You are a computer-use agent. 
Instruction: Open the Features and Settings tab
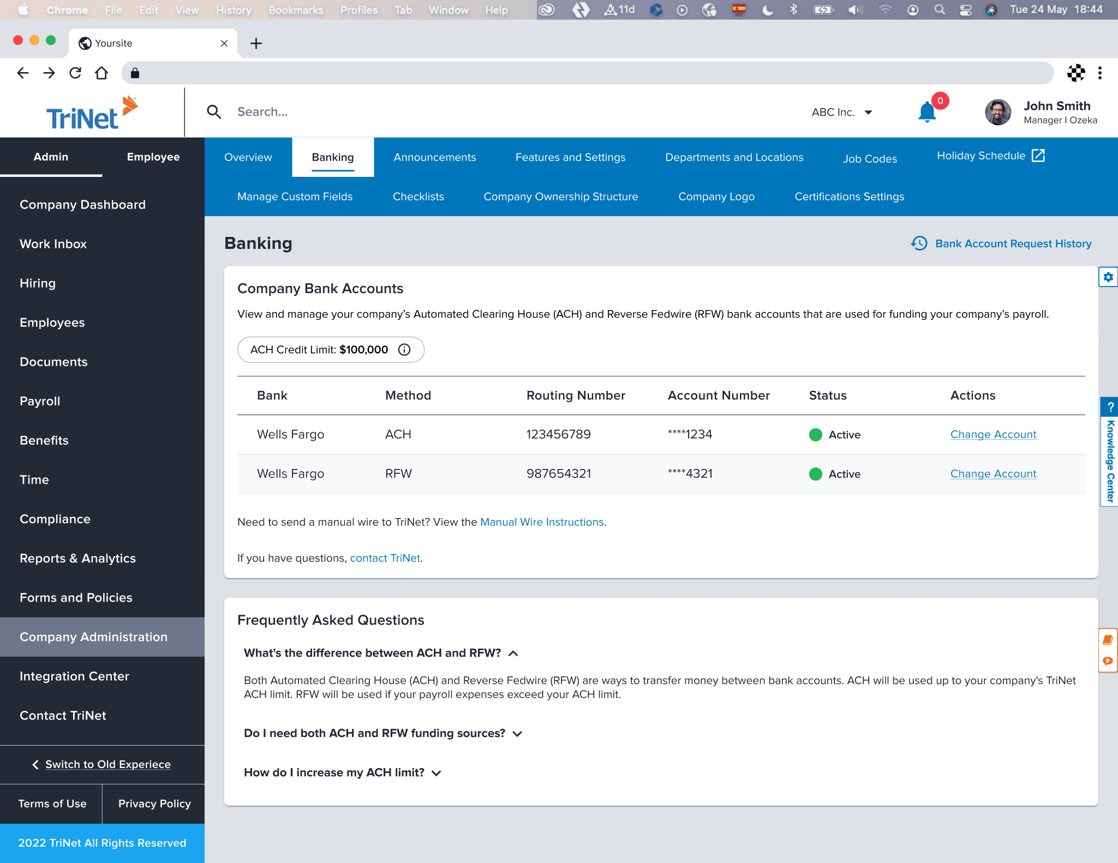[x=570, y=157]
